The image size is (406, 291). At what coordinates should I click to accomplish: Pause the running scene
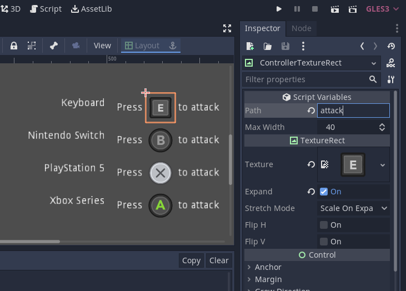click(x=297, y=9)
